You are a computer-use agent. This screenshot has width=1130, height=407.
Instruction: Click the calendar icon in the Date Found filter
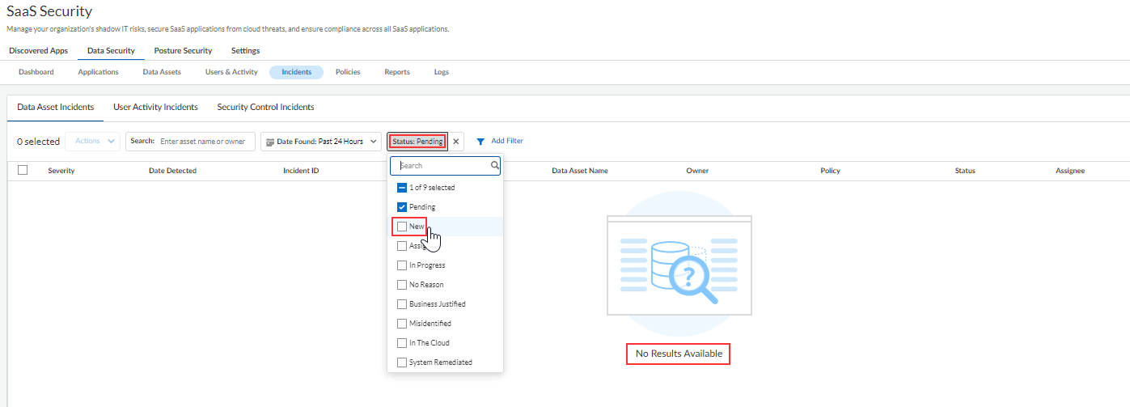[270, 142]
